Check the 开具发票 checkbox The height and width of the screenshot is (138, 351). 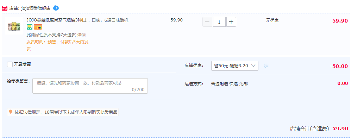pyautogui.click(x=10, y=64)
